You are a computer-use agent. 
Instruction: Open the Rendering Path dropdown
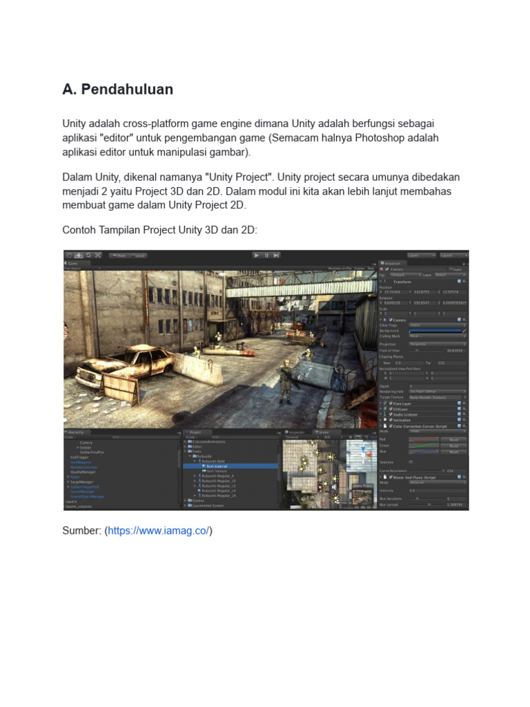click(438, 391)
